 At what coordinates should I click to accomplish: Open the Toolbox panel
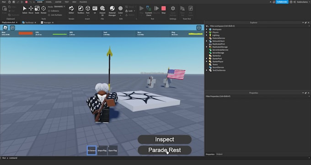(x=81, y=10)
